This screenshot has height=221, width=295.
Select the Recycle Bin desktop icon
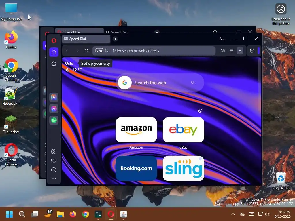[281, 181]
